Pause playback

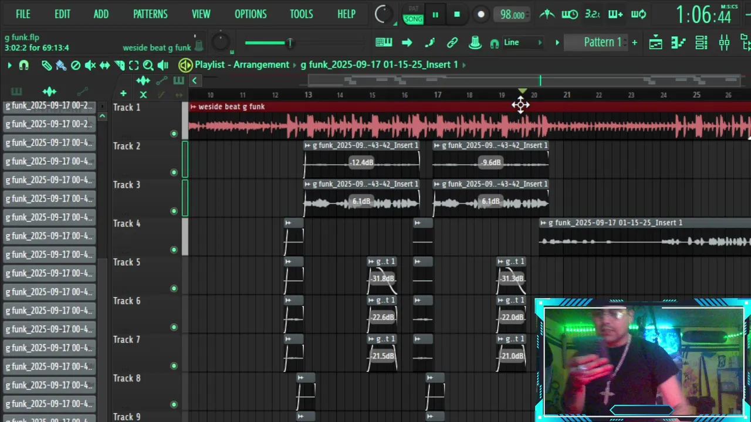click(435, 15)
